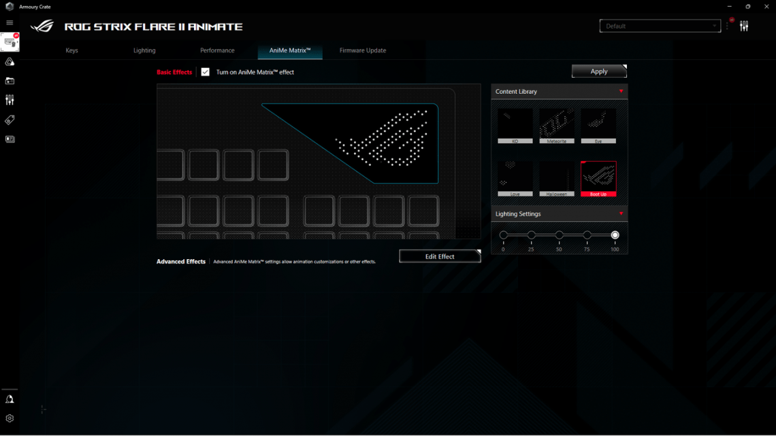The height and width of the screenshot is (436, 776).
Task: Open the hamburger menu in the sidebar
Action: tap(10, 22)
